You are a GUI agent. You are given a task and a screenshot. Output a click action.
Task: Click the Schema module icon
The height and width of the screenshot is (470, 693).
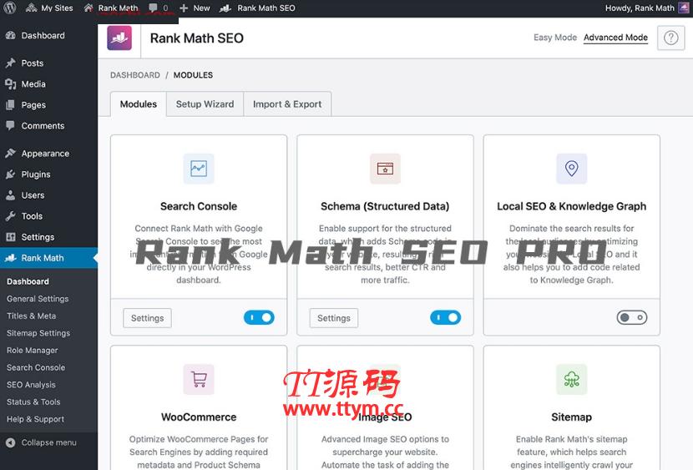pos(386,169)
